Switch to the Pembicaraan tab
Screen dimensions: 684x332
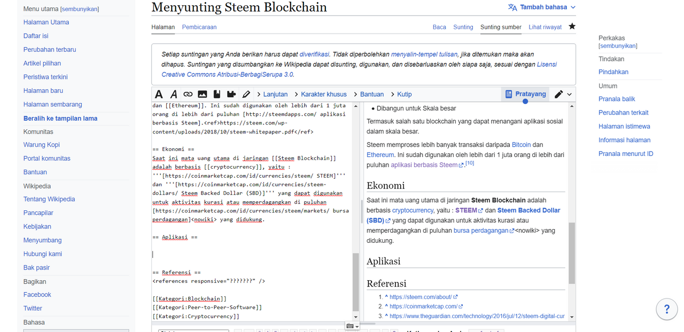click(199, 27)
